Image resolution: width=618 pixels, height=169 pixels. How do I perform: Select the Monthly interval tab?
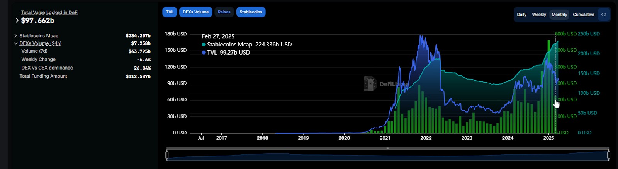pos(559,15)
